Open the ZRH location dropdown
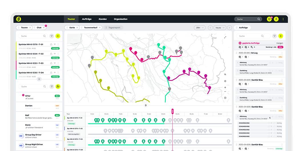The image size is (303, 151). (199, 28)
